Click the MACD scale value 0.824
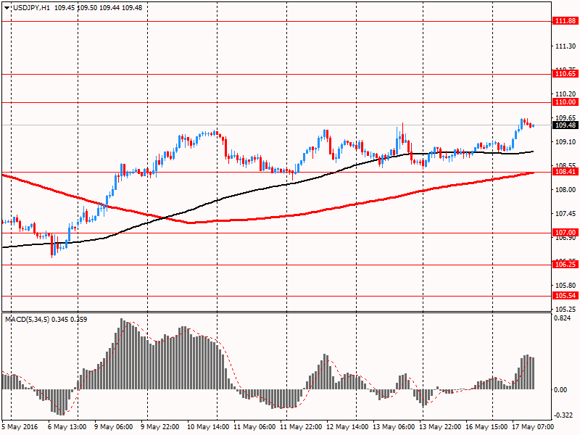 (563, 318)
